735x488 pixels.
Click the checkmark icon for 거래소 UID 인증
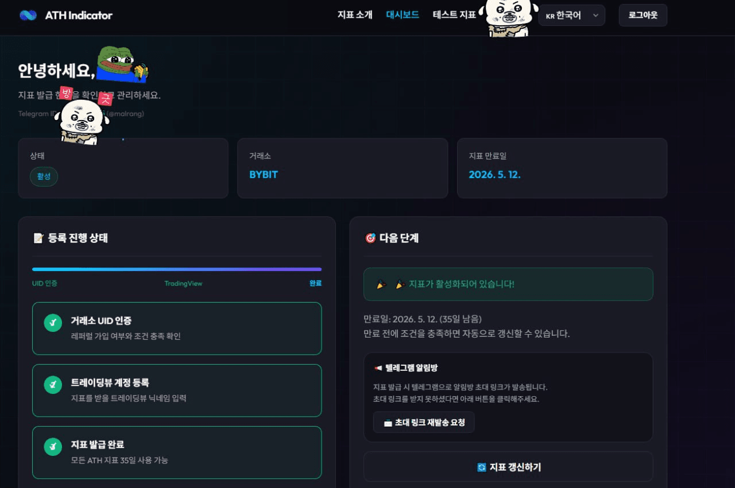[x=53, y=323]
